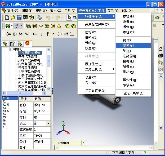The image size is (165, 156).
Task: Create a new document with the New icon
Action: point(7,17)
